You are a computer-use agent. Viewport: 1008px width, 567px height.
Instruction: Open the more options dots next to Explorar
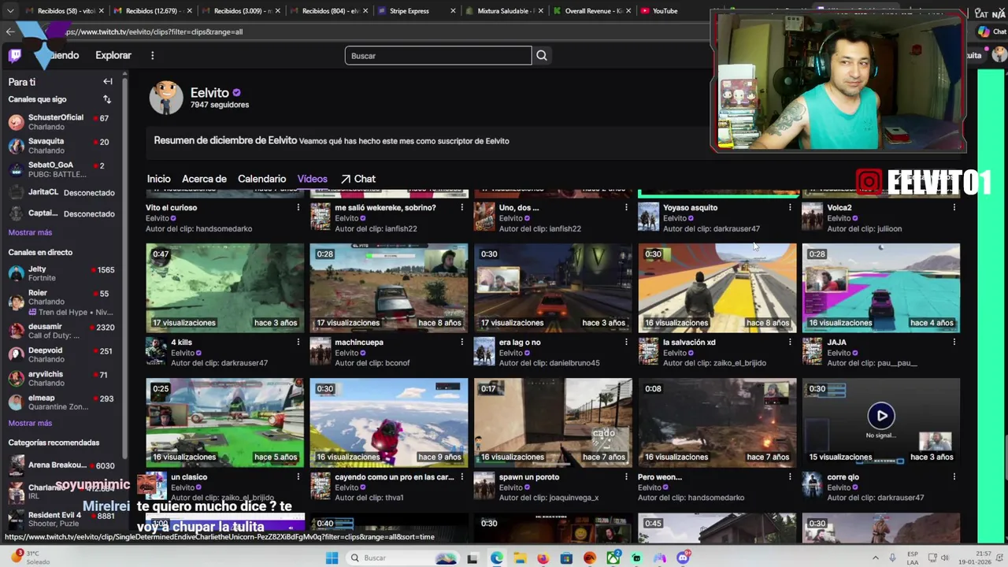tap(153, 56)
